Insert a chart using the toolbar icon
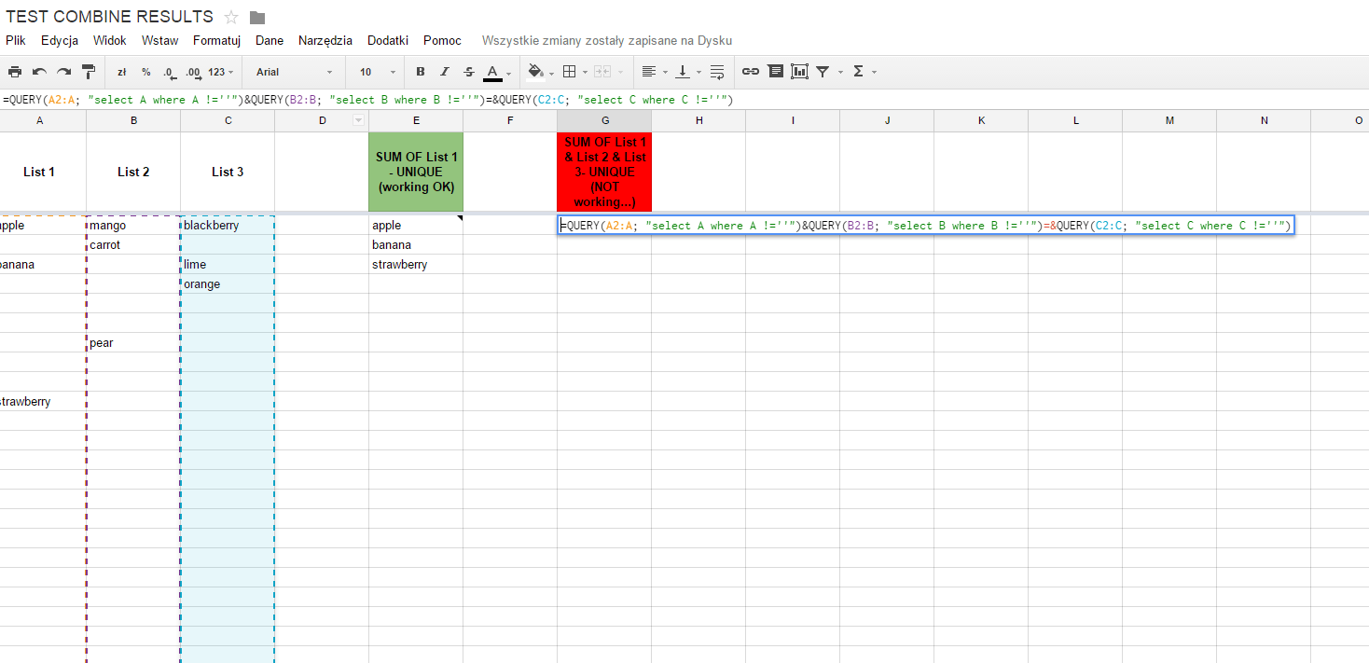Viewport: 1369px width, 663px height. pos(799,72)
